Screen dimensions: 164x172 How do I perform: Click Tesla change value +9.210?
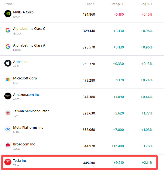(119, 163)
